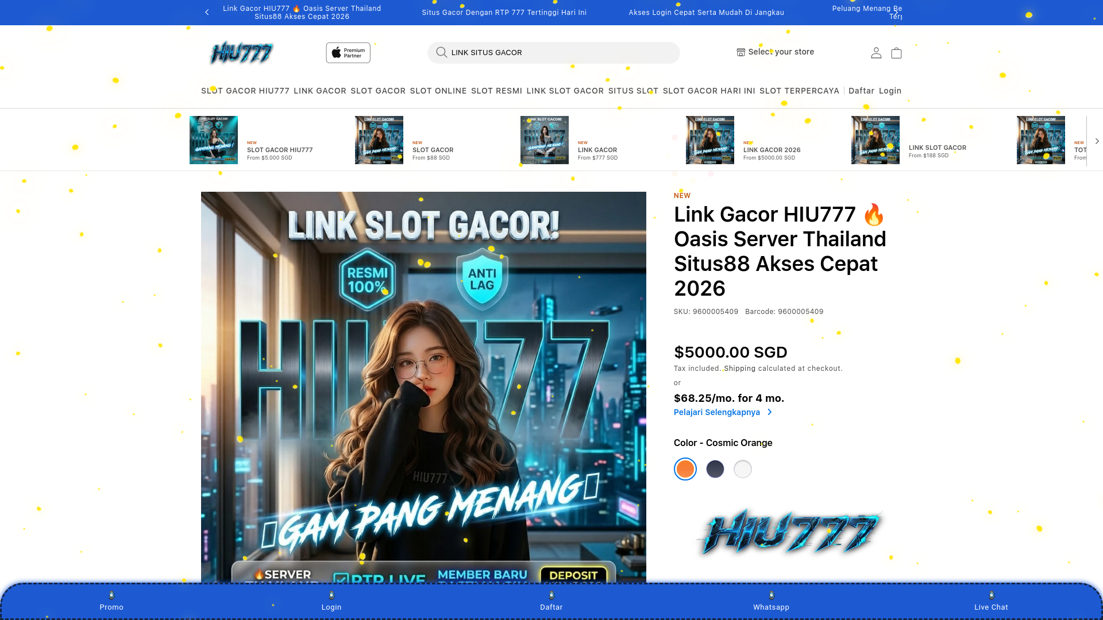Image resolution: width=1103 pixels, height=620 pixels.
Task: Open Select your store selector
Action: click(x=776, y=52)
